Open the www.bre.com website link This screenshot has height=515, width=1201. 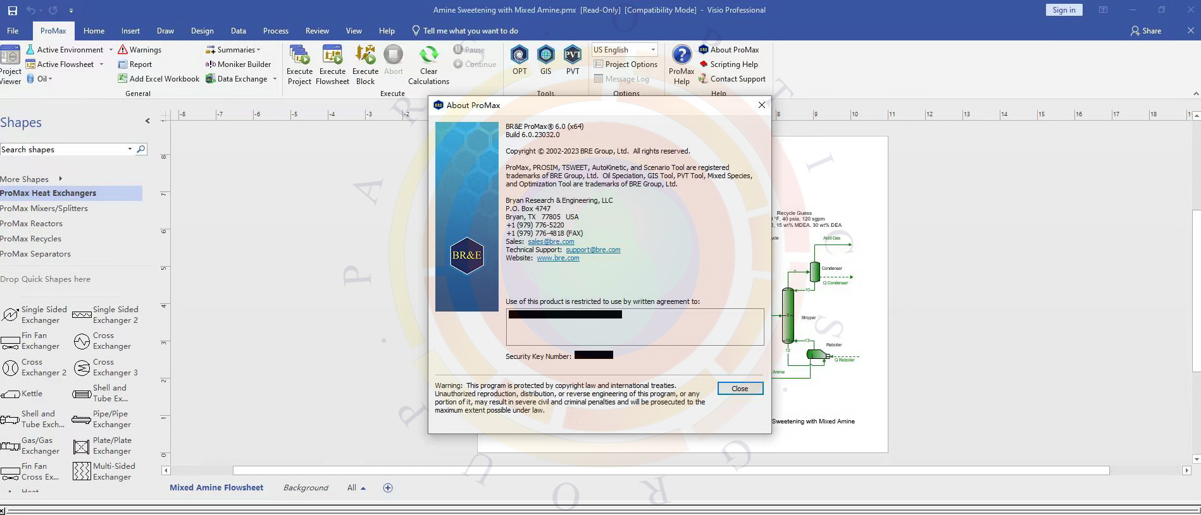pos(558,258)
